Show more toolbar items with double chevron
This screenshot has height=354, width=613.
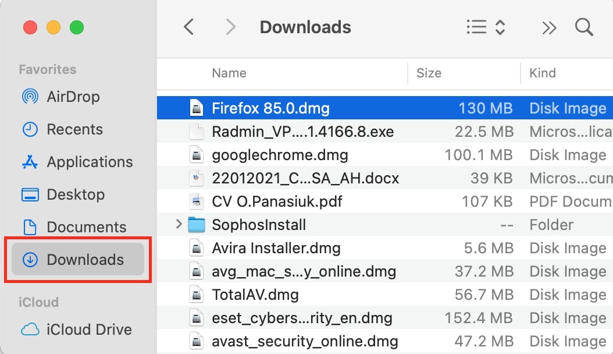point(549,28)
